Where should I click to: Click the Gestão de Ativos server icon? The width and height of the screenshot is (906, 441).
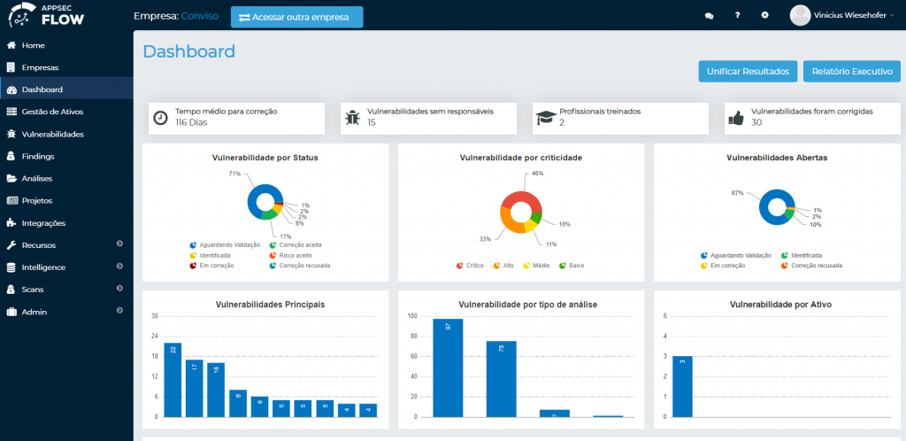tap(11, 112)
